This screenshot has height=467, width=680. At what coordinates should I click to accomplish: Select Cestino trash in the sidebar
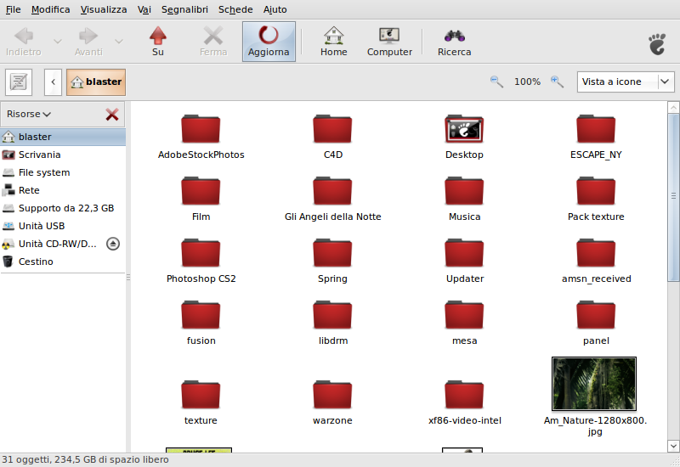point(63,262)
